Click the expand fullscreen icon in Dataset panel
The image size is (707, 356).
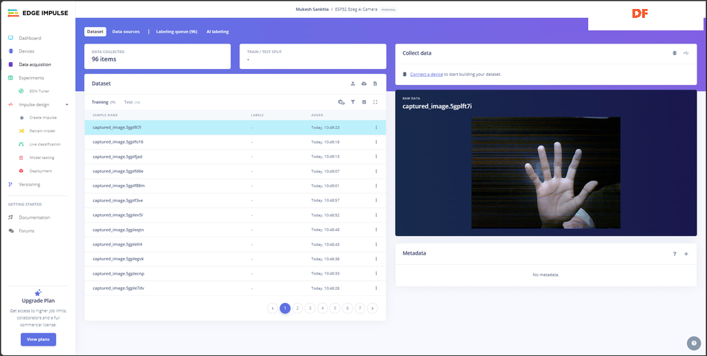click(375, 102)
